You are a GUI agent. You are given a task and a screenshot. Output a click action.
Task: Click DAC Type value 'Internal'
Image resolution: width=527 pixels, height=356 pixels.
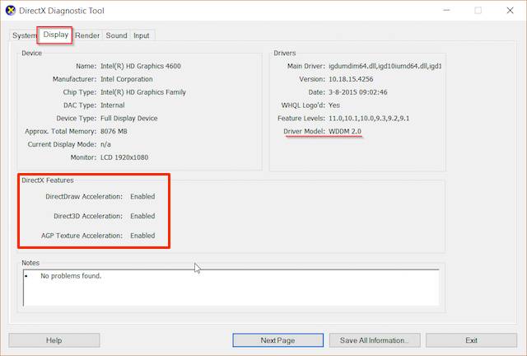tap(113, 105)
